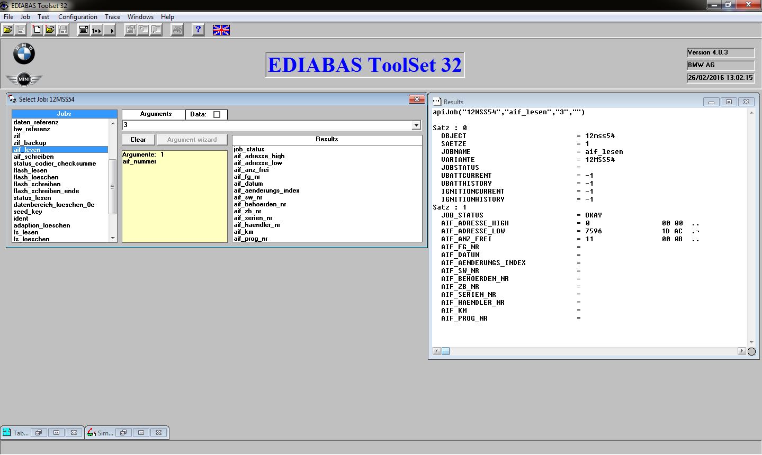Click the printer icon in toolbar

(177, 30)
